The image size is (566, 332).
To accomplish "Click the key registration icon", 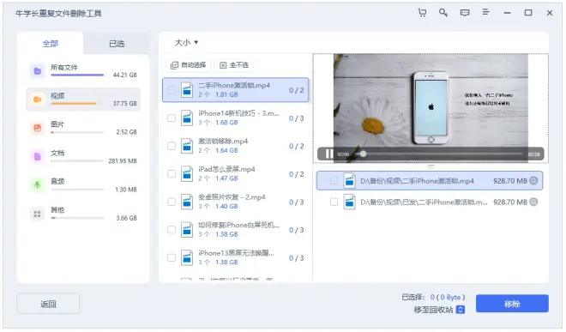I will (x=443, y=13).
